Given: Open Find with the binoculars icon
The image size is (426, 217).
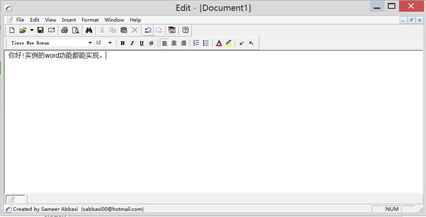Looking at the screenshot, I should point(89,30).
